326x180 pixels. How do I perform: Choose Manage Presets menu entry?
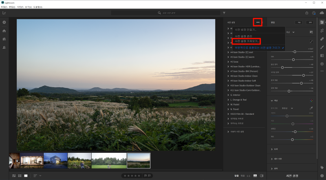point(243,36)
